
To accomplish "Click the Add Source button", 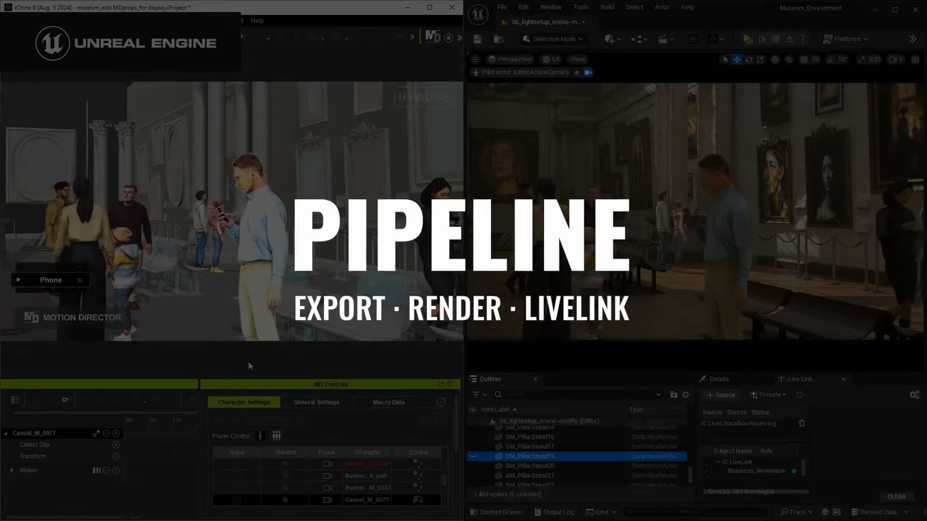I will (x=721, y=395).
